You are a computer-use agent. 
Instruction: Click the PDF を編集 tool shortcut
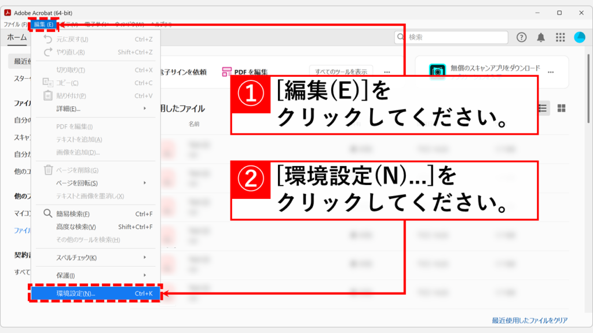tap(245, 72)
